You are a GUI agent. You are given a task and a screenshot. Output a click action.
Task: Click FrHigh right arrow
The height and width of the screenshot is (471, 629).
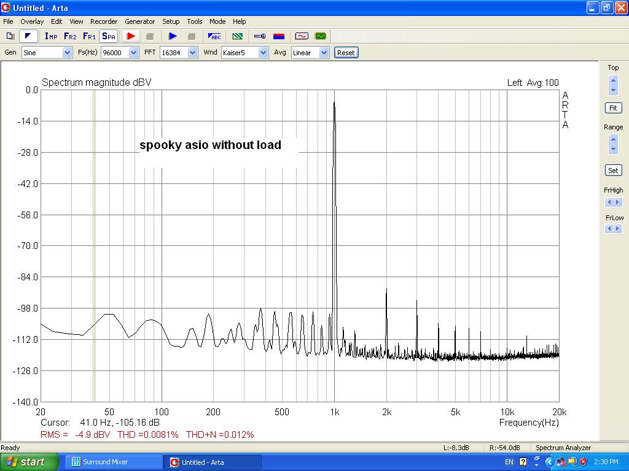617,202
